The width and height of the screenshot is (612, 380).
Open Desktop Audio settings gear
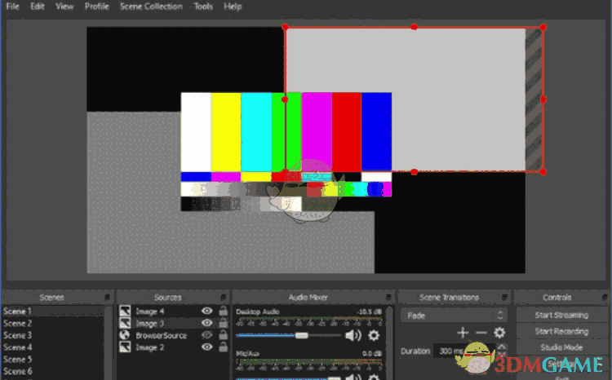(374, 335)
